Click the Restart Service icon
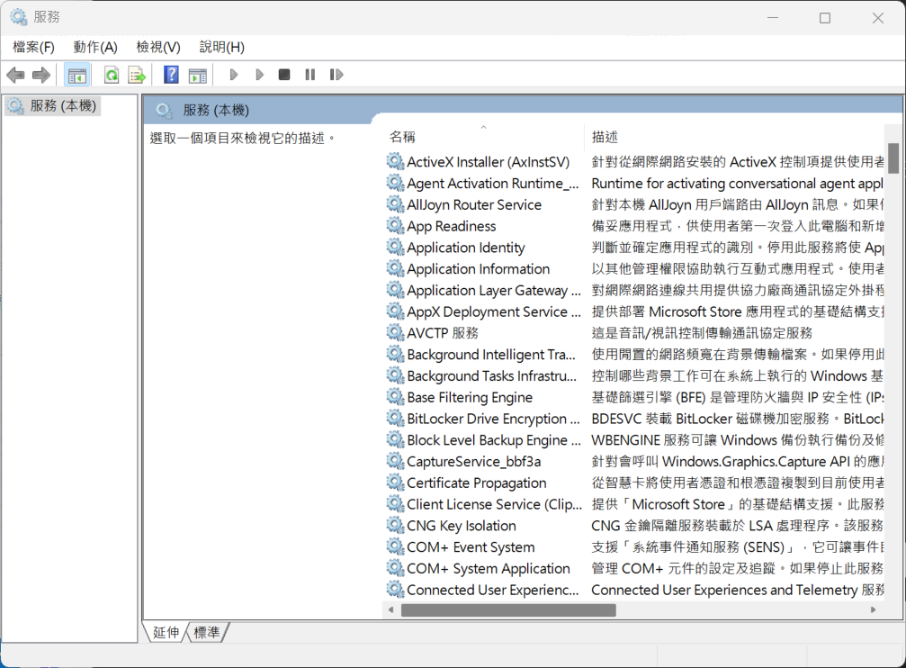The width and height of the screenshot is (906, 668). (336, 75)
